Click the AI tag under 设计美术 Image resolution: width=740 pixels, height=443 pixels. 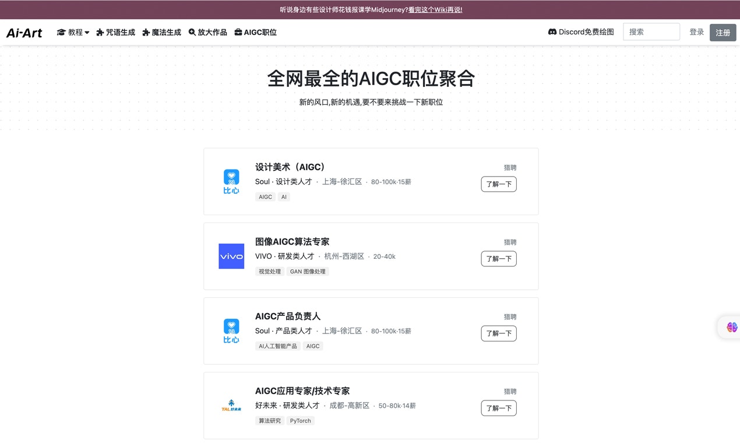pyautogui.click(x=284, y=197)
